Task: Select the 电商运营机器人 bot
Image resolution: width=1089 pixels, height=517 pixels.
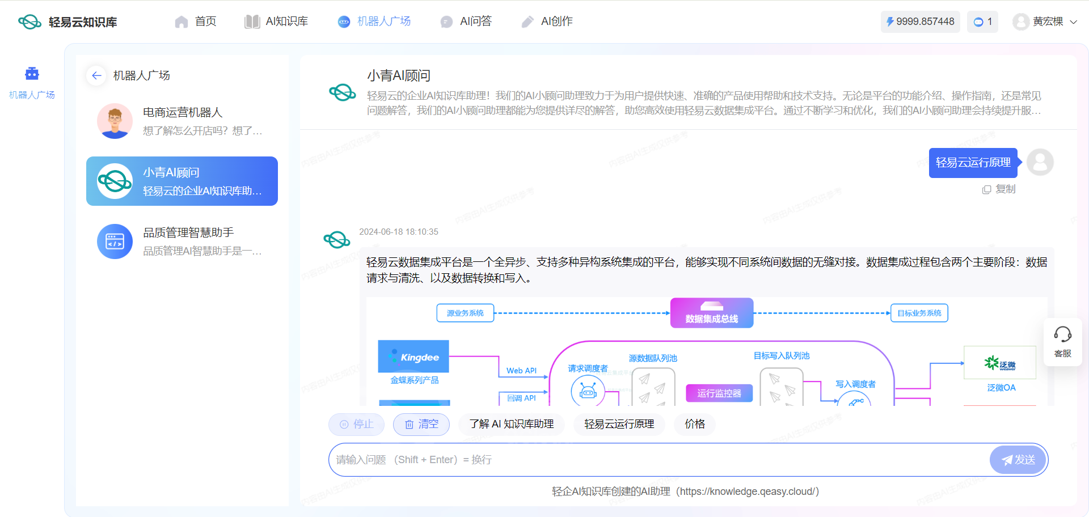Action: pos(182,121)
